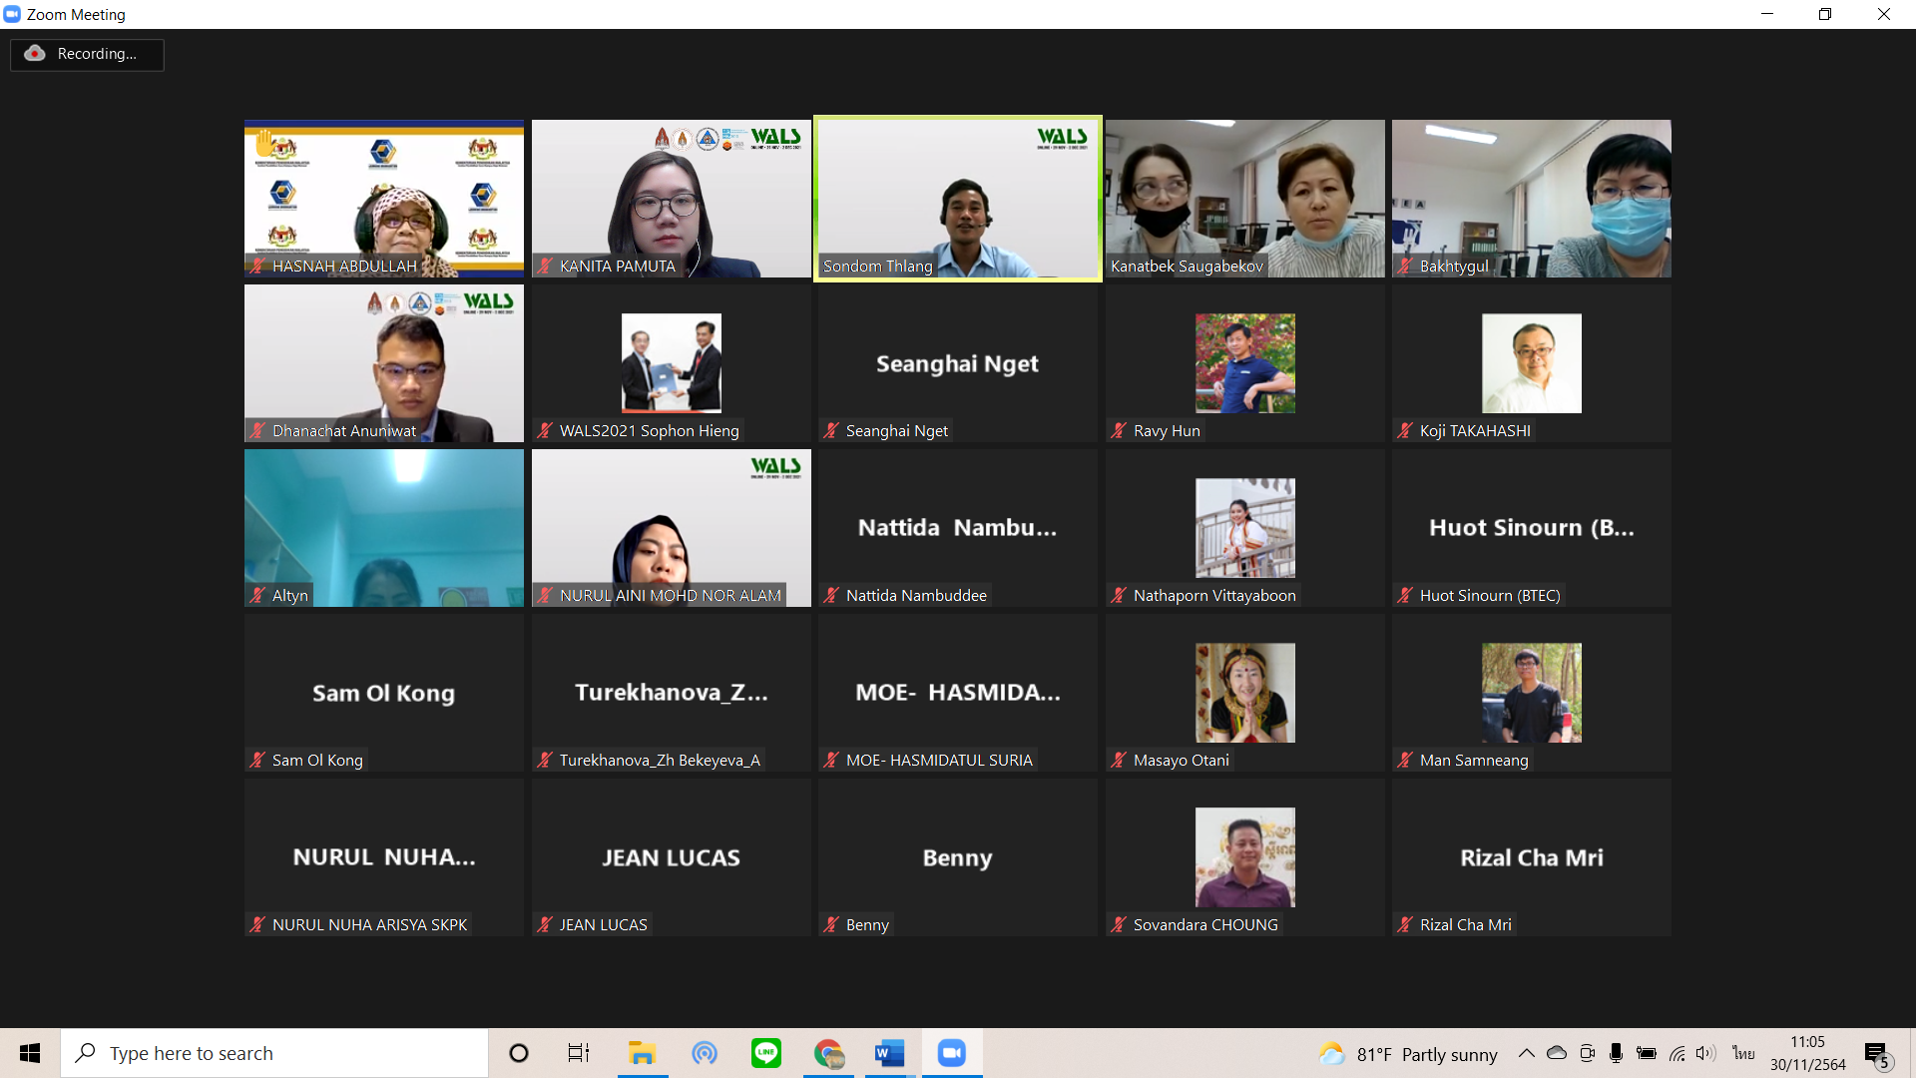Open Microsoft Word from the taskbar

[x=888, y=1053]
